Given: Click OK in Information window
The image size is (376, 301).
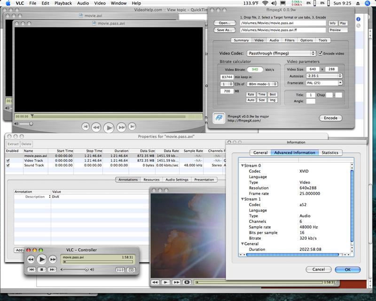Looking at the screenshot, I should (x=347, y=269).
